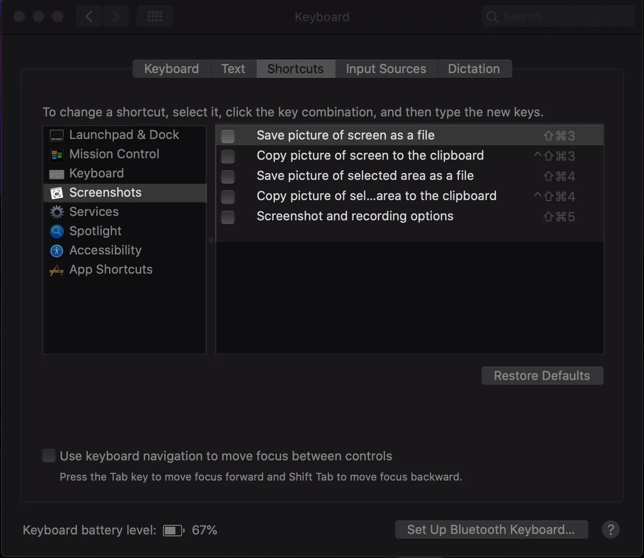
Task: Click the ⌃⇧⌘3 key combination
Action: click(x=554, y=156)
